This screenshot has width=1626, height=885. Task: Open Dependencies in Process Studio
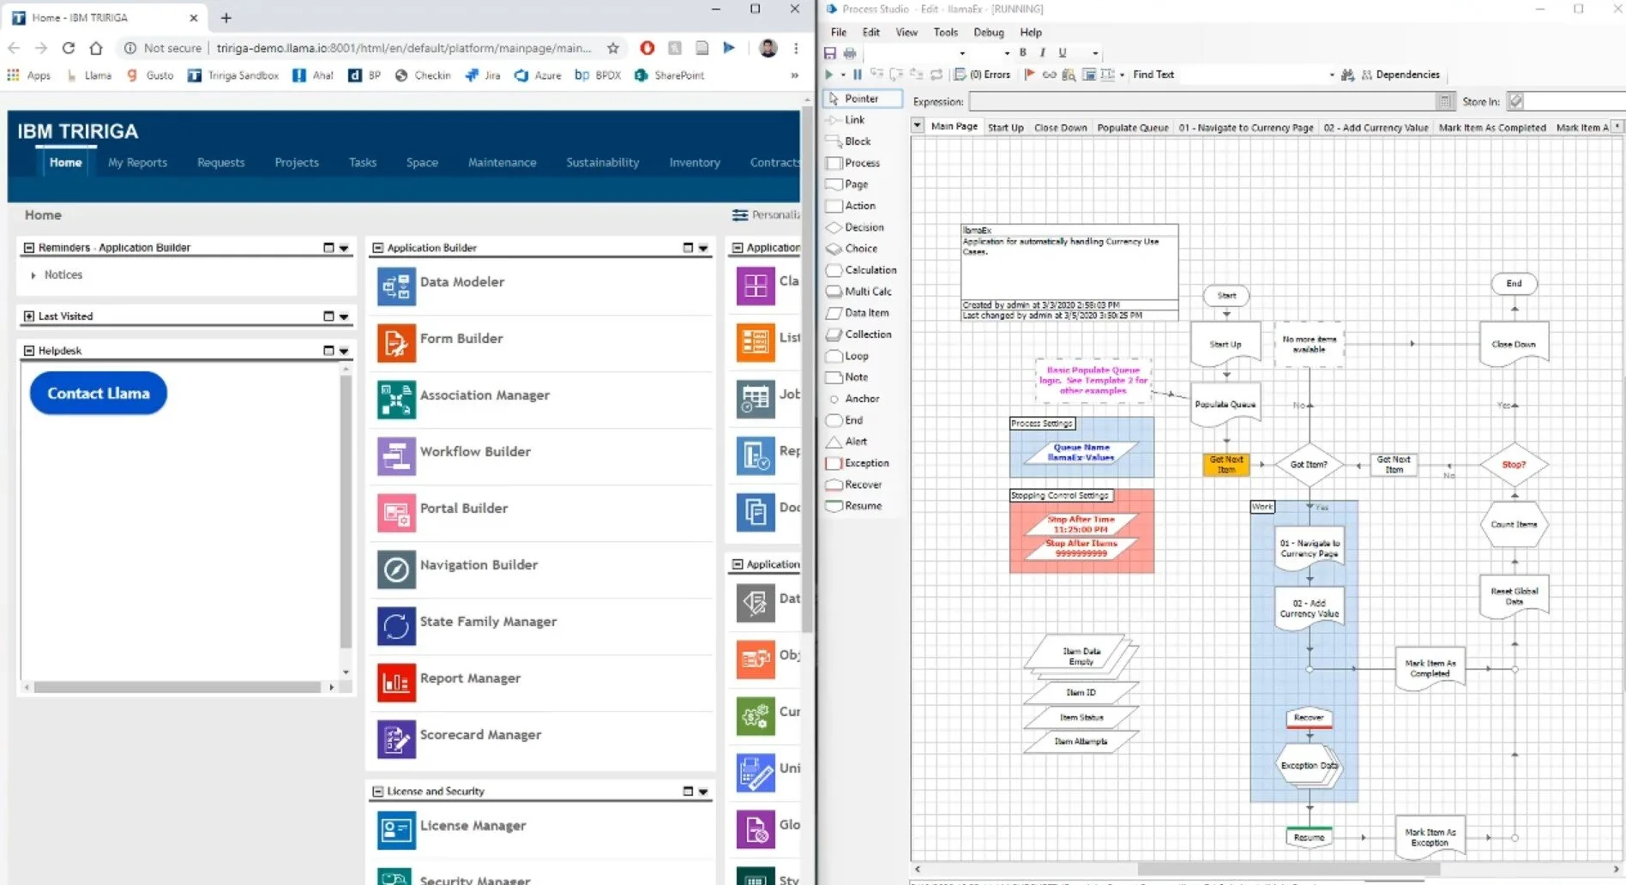click(1400, 75)
